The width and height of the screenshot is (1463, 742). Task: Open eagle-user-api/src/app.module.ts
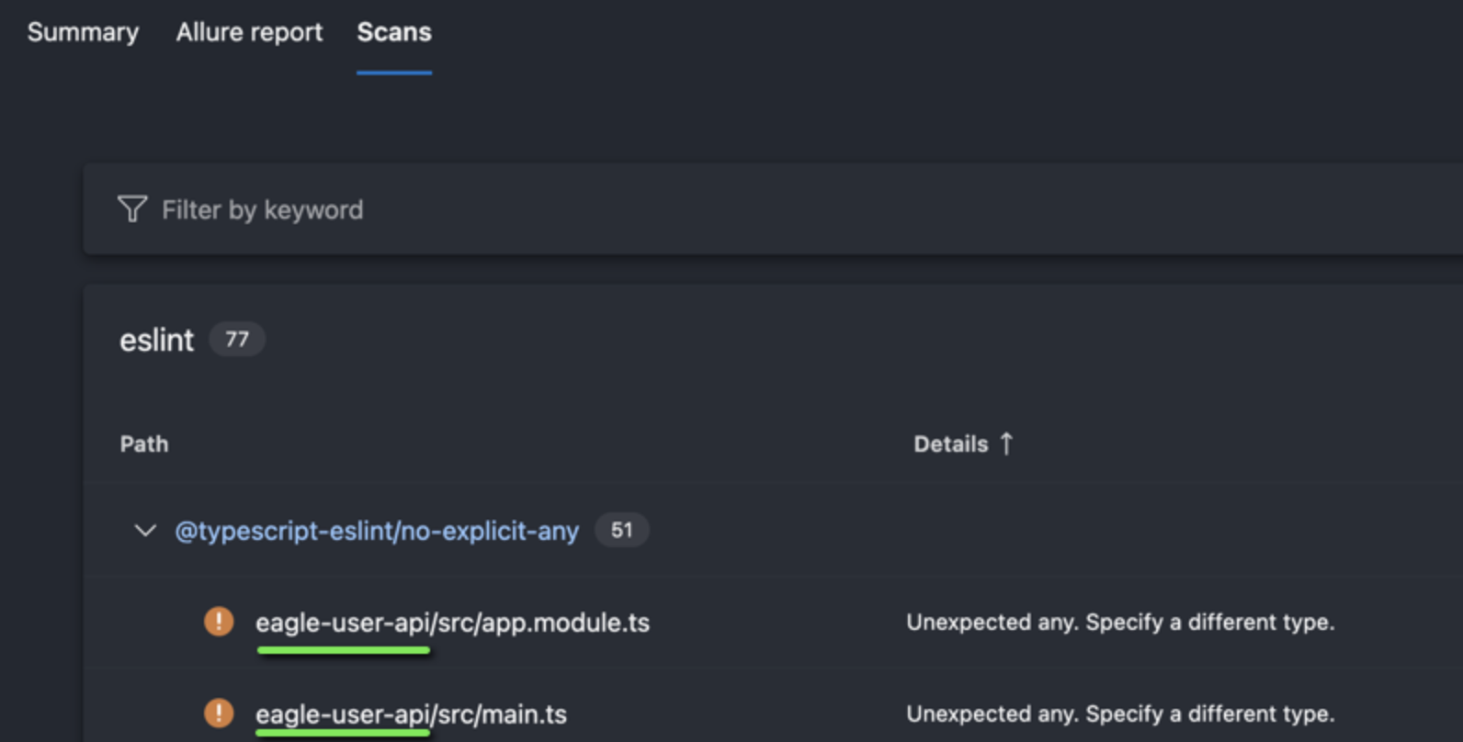[452, 622]
